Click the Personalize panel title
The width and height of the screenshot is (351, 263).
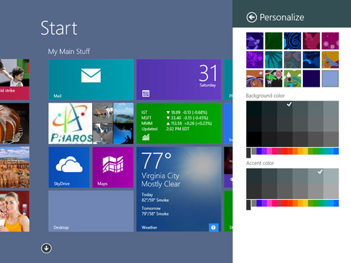pyautogui.click(x=282, y=17)
